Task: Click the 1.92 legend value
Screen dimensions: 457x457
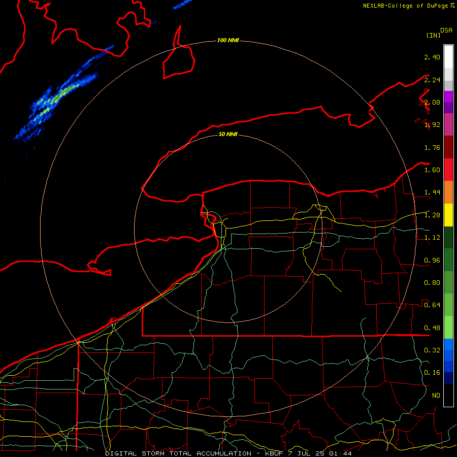Action: coord(432,125)
